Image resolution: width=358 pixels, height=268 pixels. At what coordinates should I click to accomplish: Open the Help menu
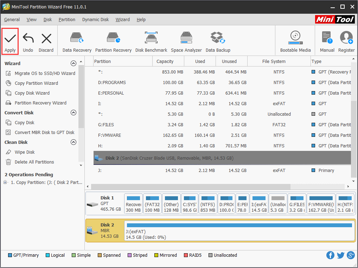pyautogui.click(x=141, y=20)
